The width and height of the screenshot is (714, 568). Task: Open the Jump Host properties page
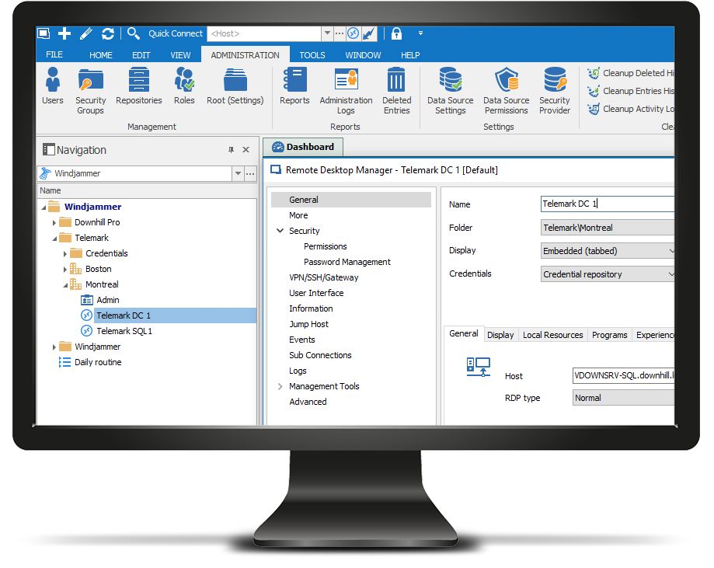coord(308,324)
